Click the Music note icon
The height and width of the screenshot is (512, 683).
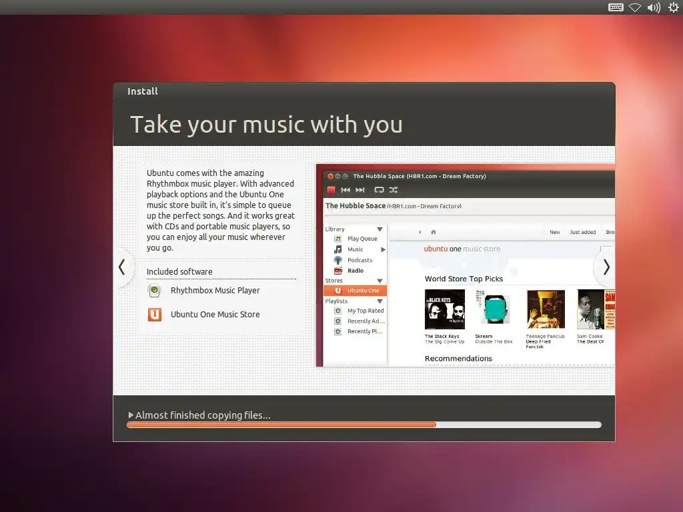click(x=337, y=249)
